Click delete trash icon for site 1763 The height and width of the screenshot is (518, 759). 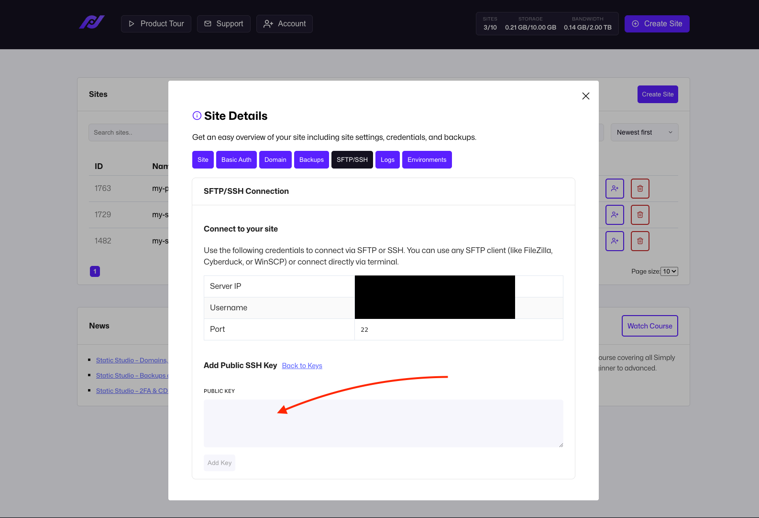(640, 189)
